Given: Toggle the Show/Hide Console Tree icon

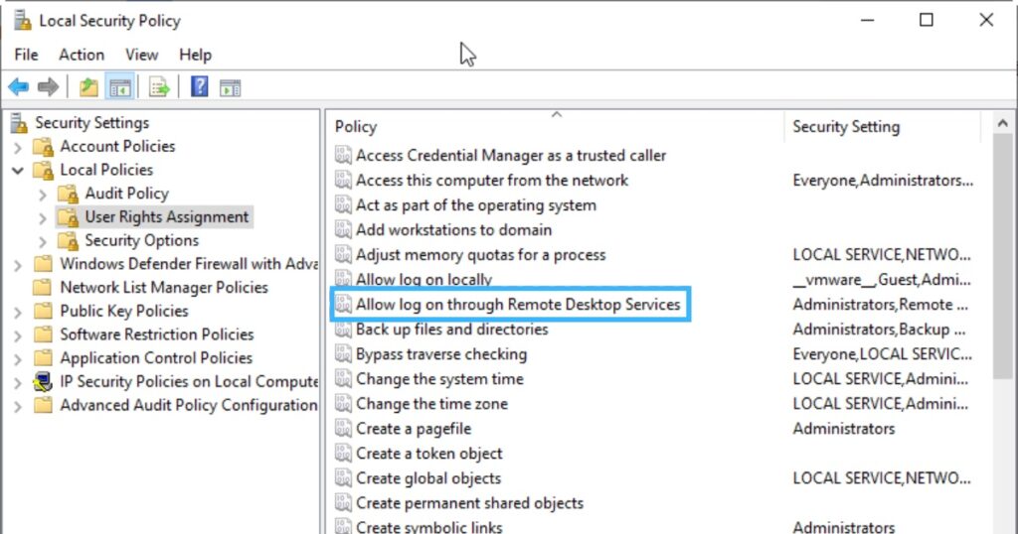Looking at the screenshot, I should coord(120,86).
